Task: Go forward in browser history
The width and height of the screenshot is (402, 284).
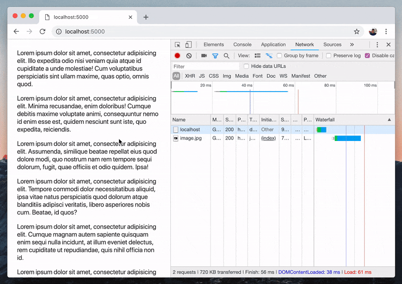Action: tap(30, 31)
